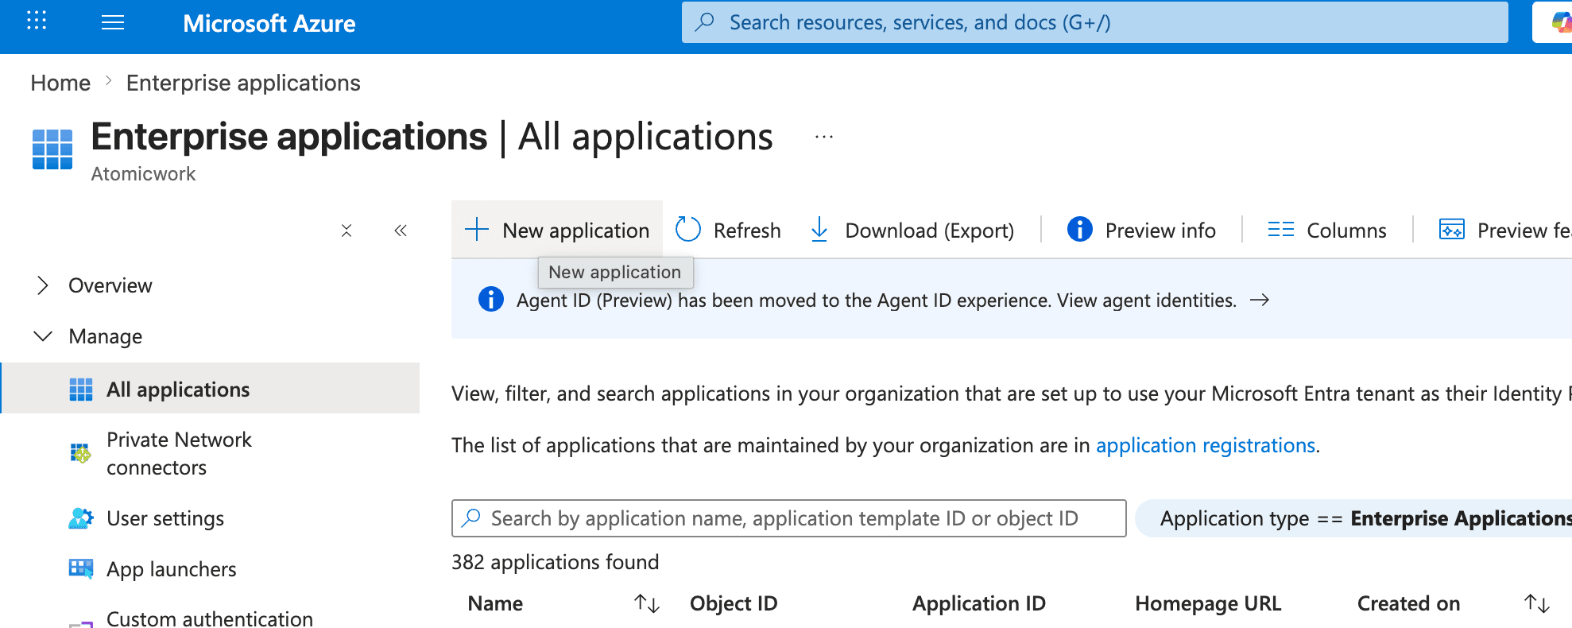Screen dimensions: 1572x628
Task: Click the Enterprise applications grid icon
Action: point(52,149)
